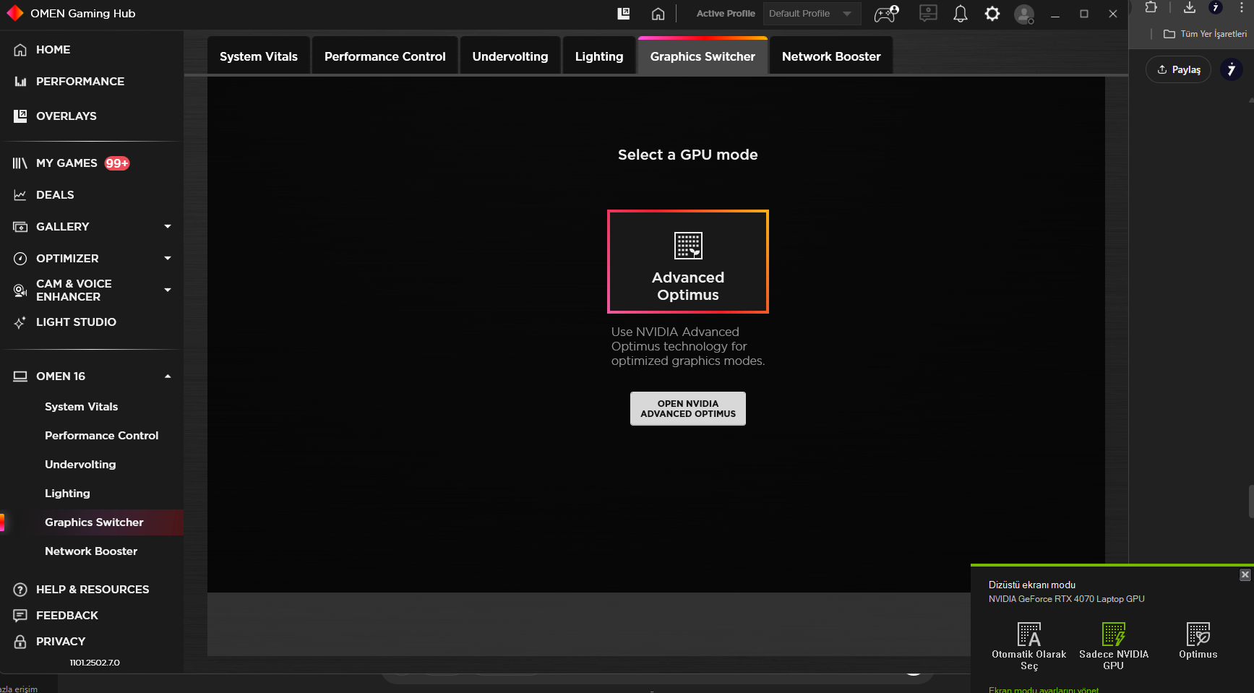Select the Advanced Optimus GPU mode card
The width and height of the screenshot is (1254, 693).
click(x=688, y=262)
